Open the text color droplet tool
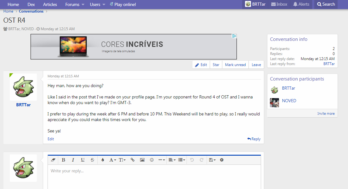 pos(103,160)
